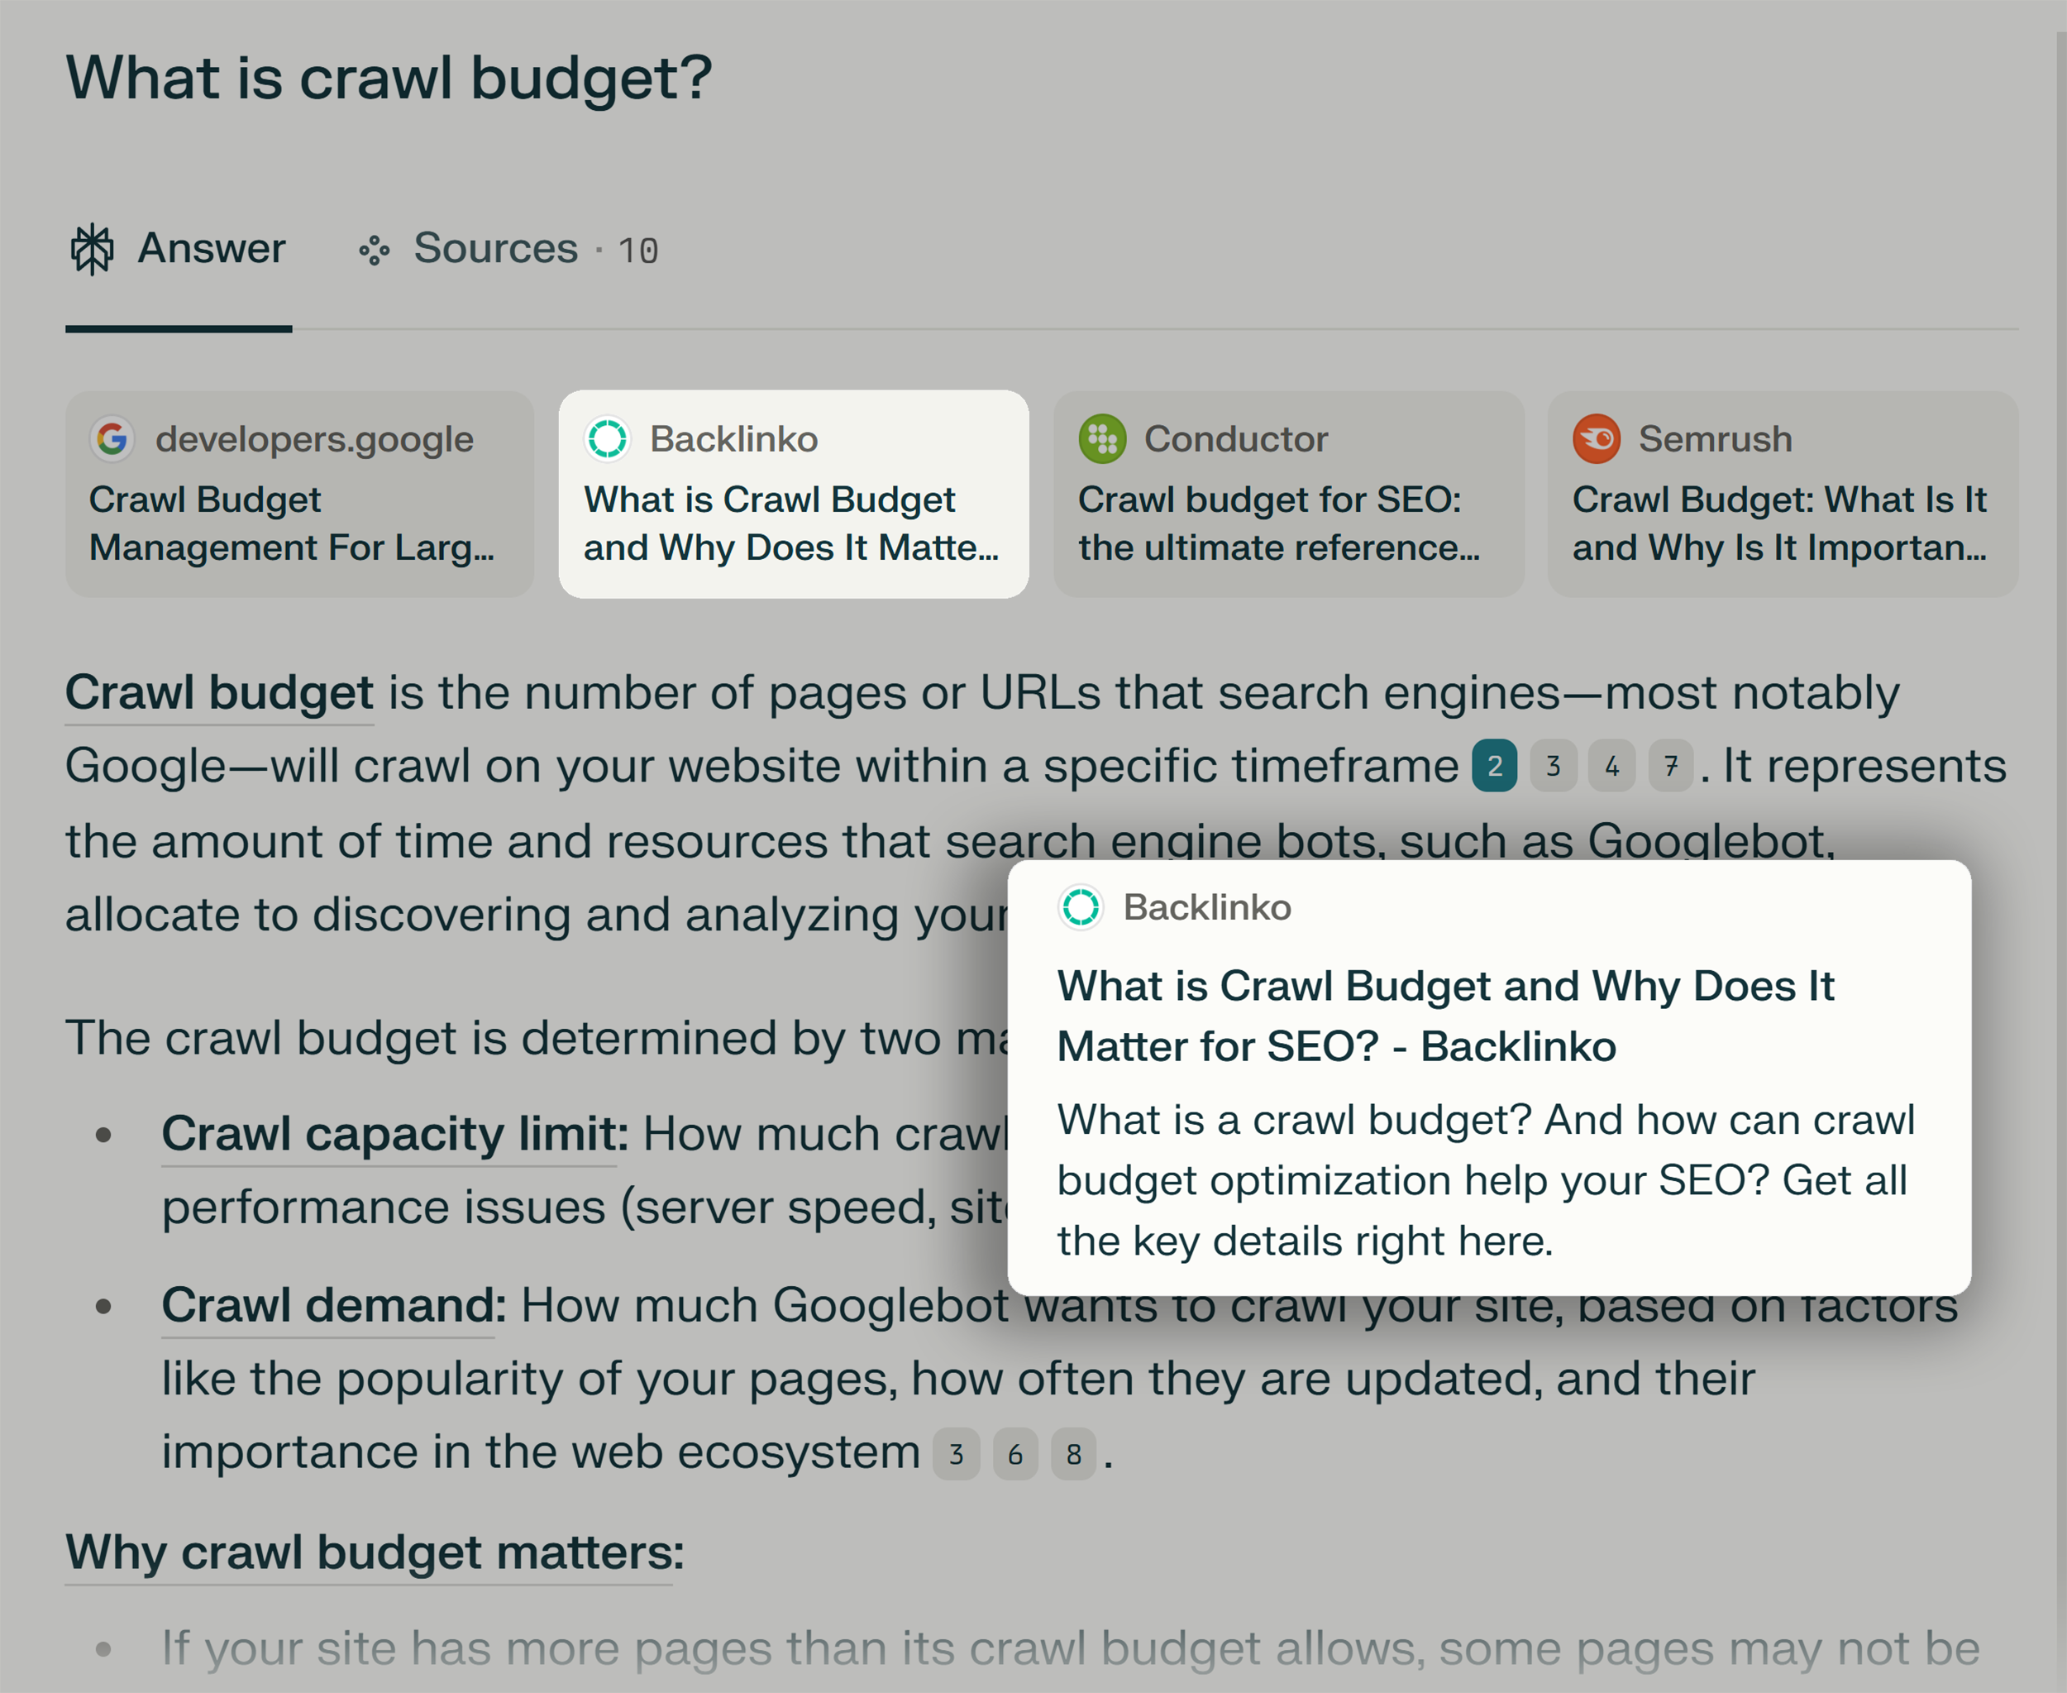Click citation 6 after 'web ecosystem'
This screenshot has height=1693, width=2067.
point(1015,1455)
